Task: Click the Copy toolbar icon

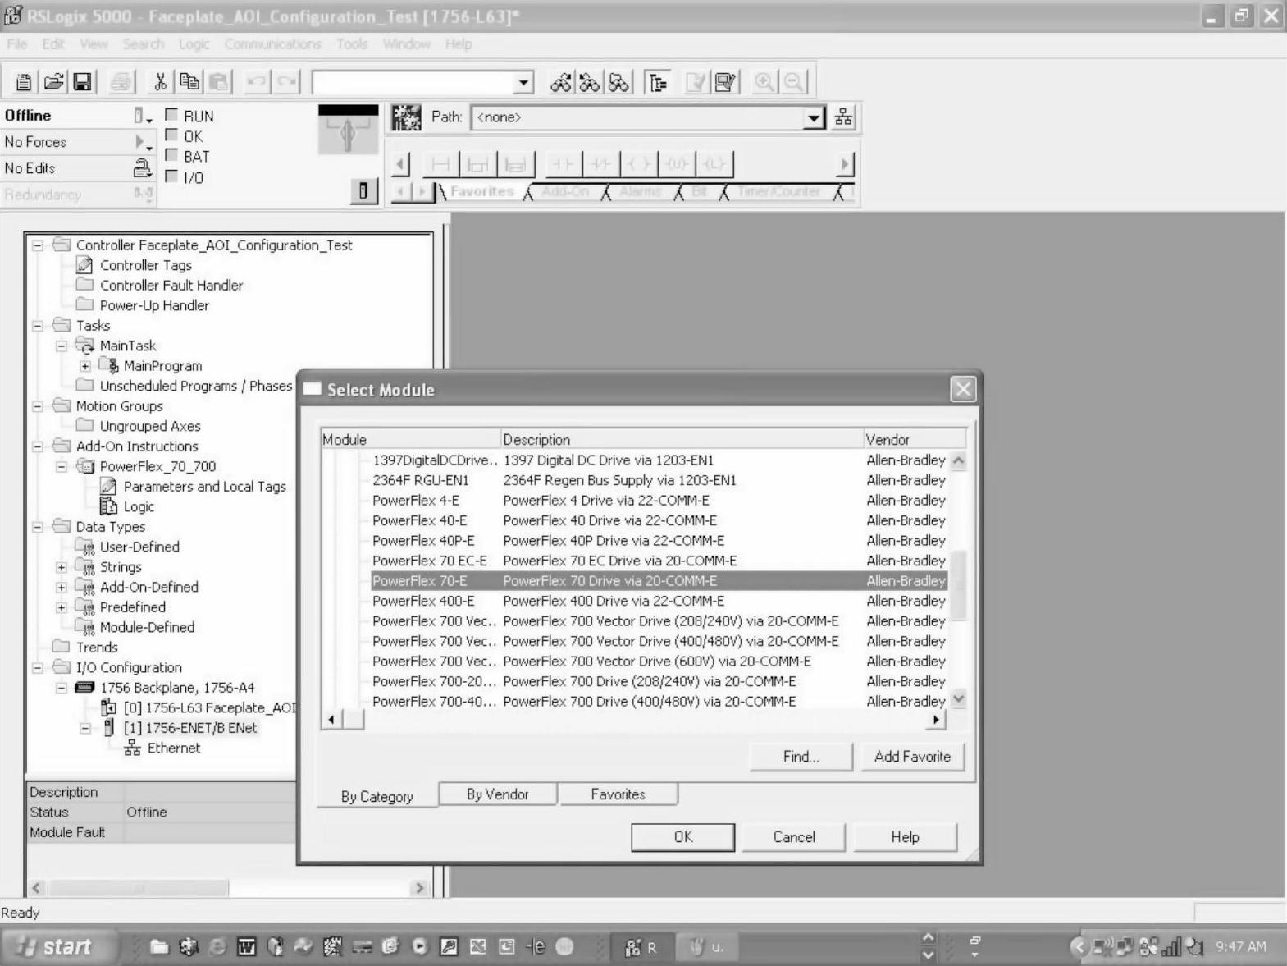Action: (189, 82)
